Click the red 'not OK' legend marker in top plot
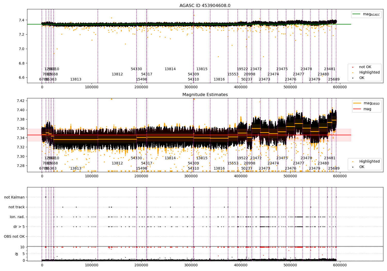The image size is (387, 271). (x=353, y=67)
